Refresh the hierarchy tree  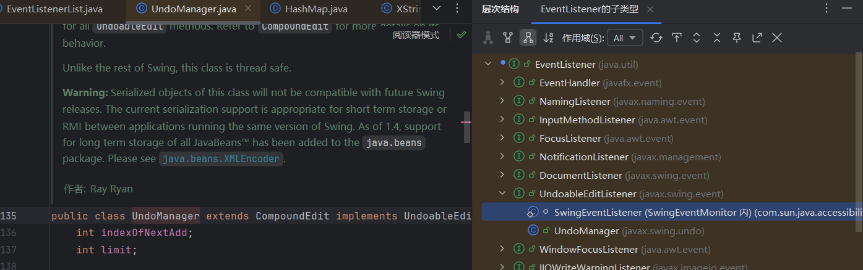pos(656,38)
